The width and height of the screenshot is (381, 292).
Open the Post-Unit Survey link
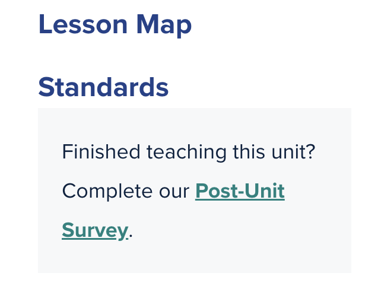pyautogui.click(x=240, y=192)
